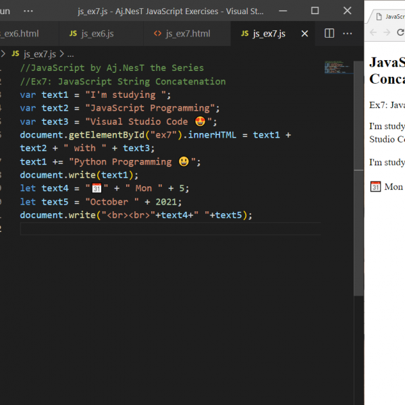Click the HTML file icon on js_ex7.html tab

(157, 34)
